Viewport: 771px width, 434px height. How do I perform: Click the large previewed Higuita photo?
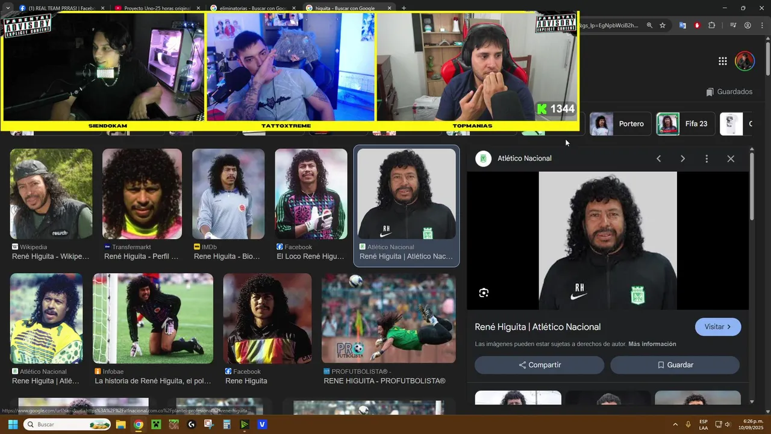(608, 241)
